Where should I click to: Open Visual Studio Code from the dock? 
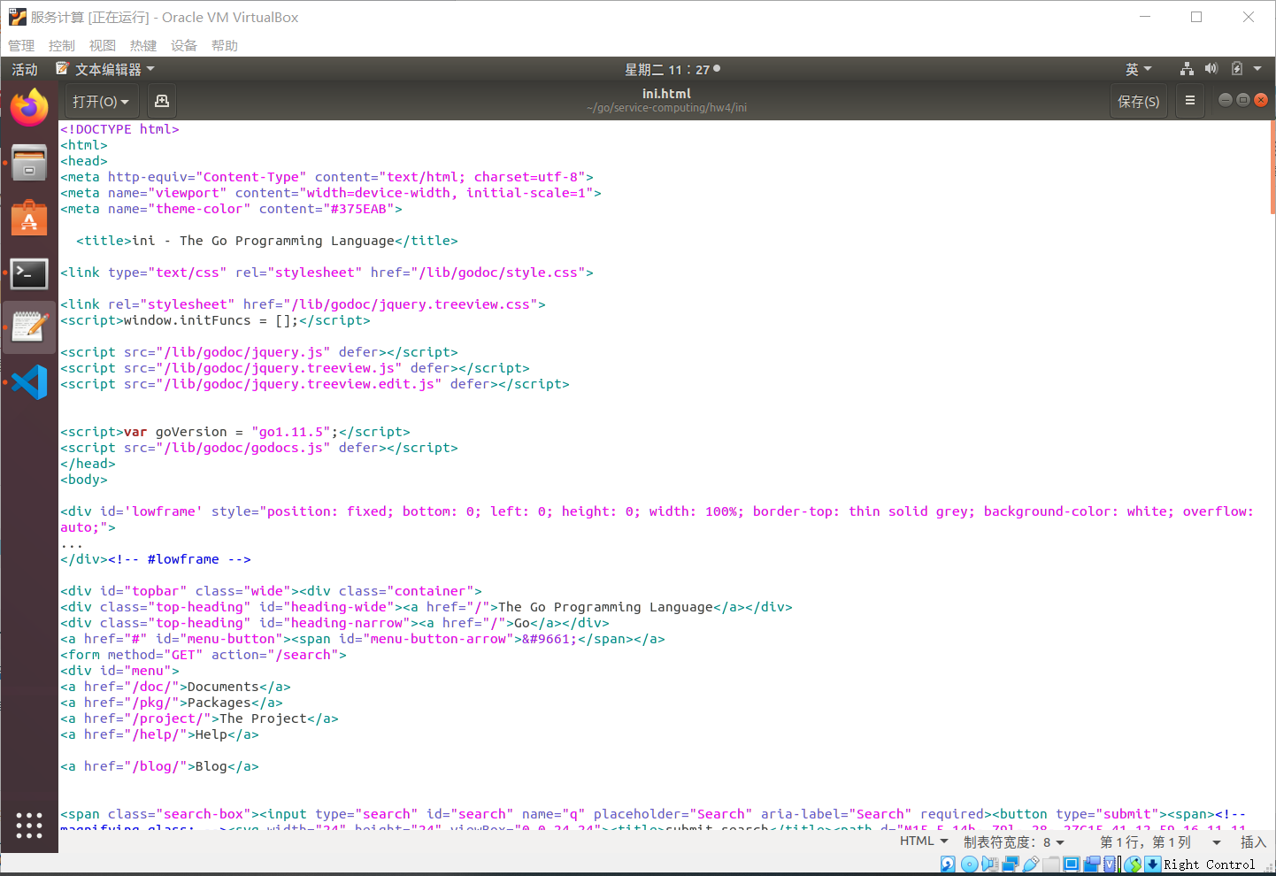[x=29, y=382]
